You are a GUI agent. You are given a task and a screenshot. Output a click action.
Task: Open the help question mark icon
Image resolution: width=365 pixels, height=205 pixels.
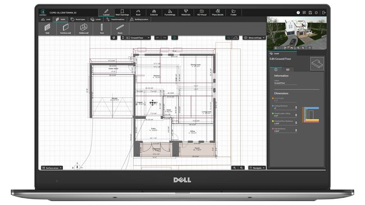coord(298,12)
